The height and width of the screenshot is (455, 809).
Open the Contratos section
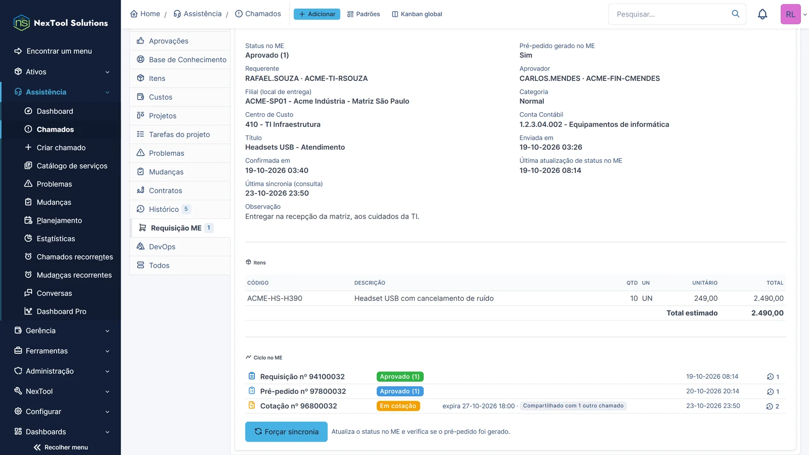tap(180, 191)
